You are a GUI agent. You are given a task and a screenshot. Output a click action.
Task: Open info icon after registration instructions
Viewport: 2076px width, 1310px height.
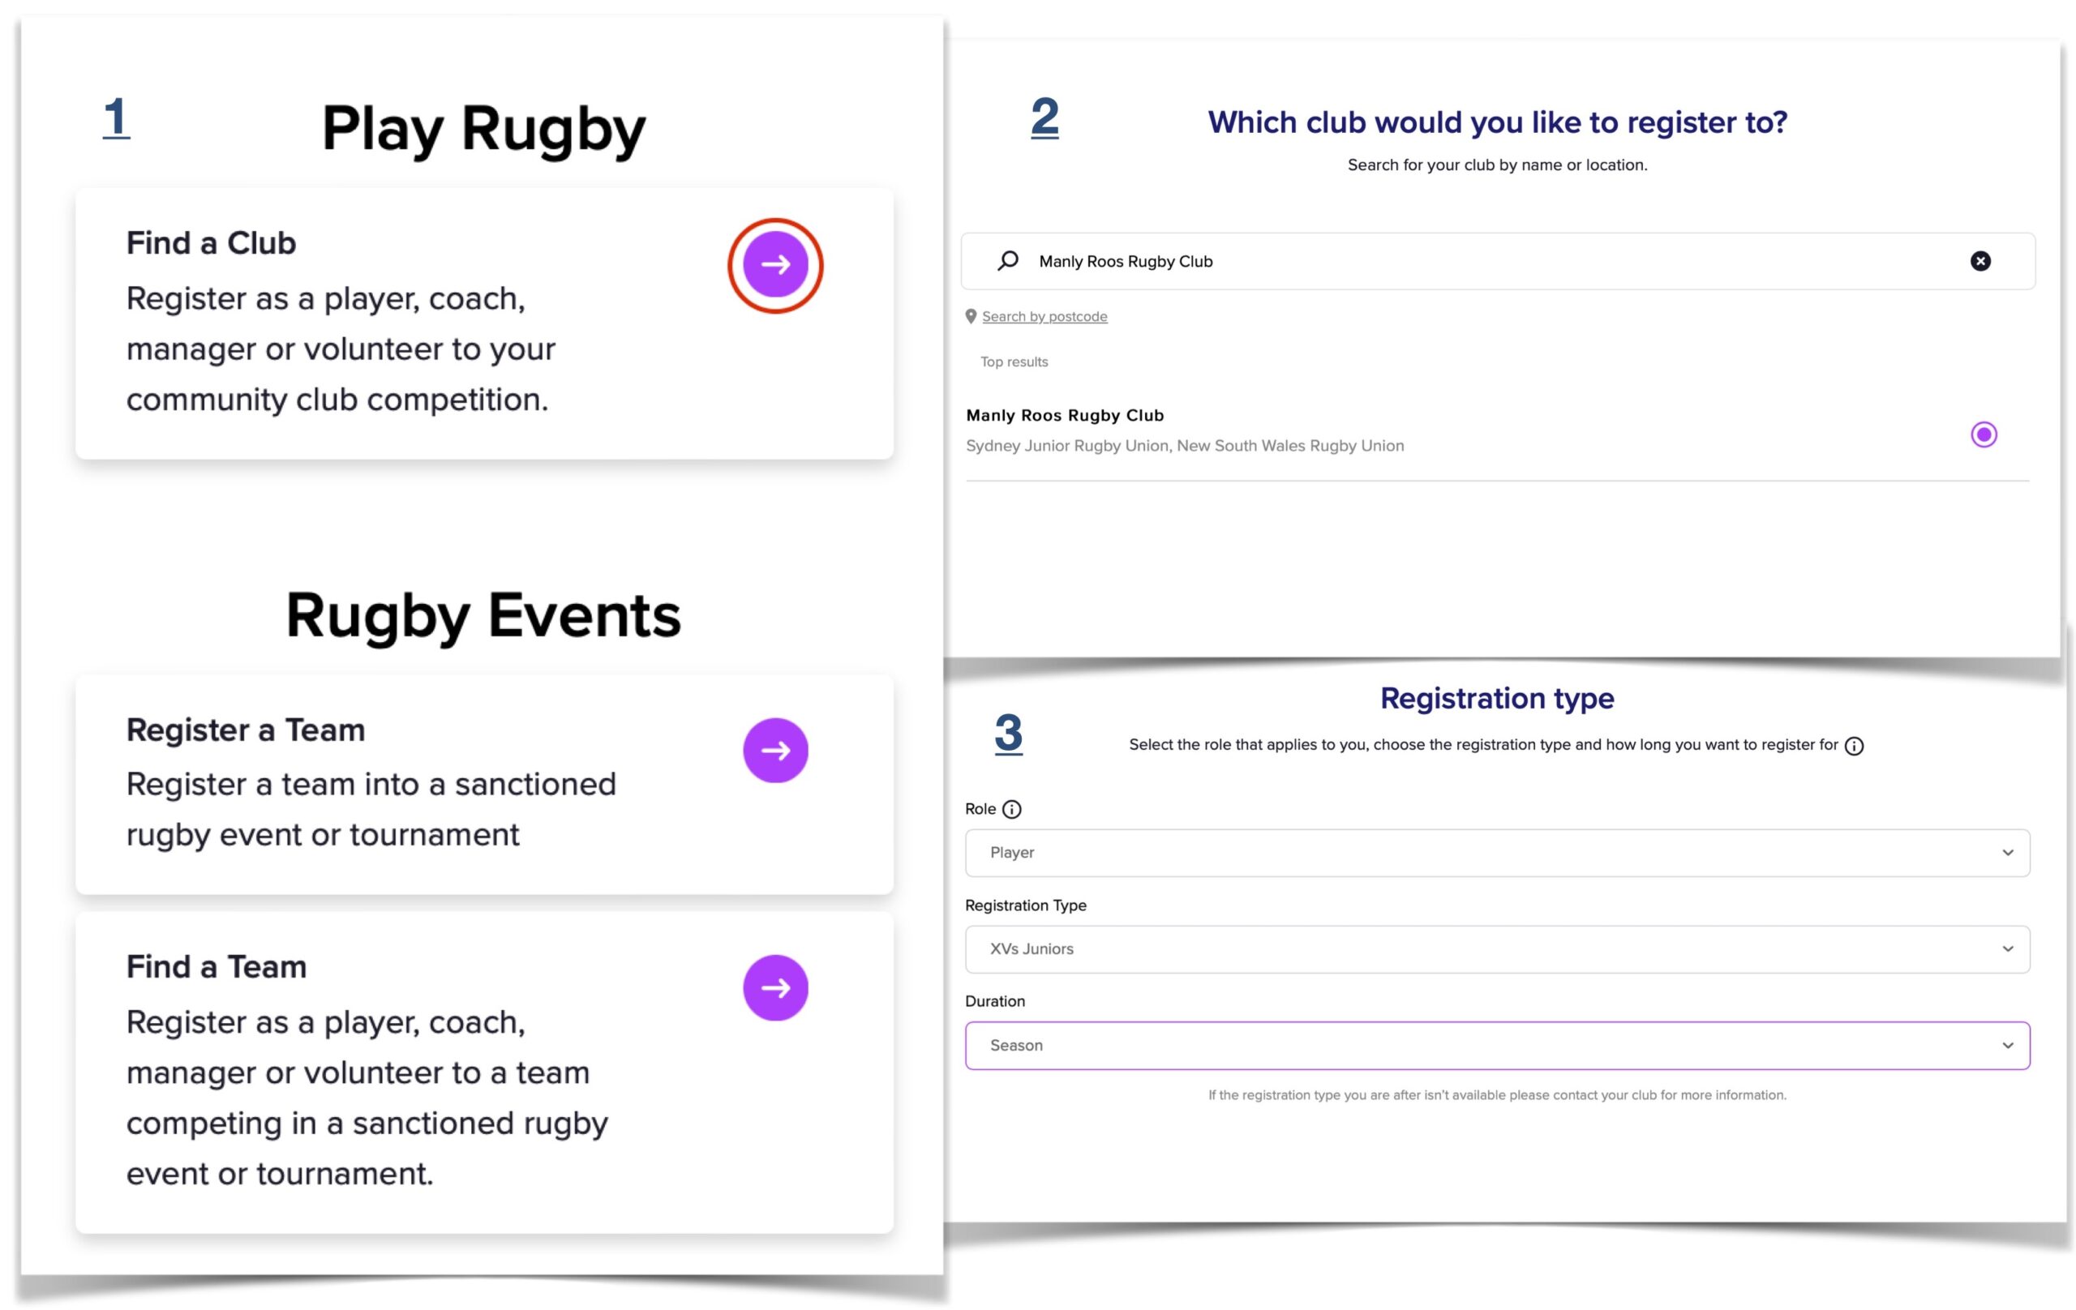pos(1854,747)
